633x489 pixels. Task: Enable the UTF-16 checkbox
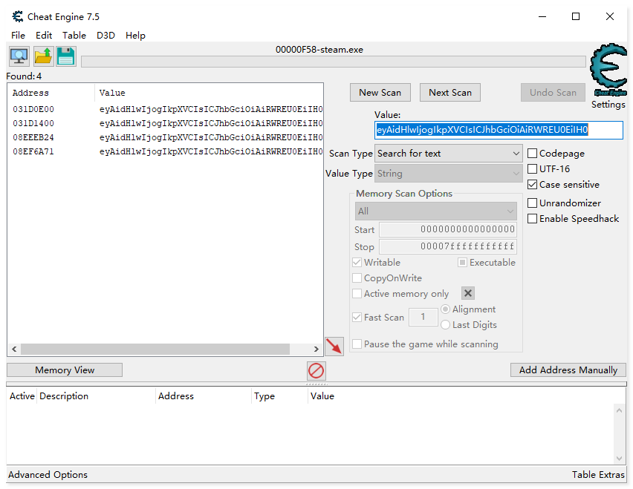point(533,169)
